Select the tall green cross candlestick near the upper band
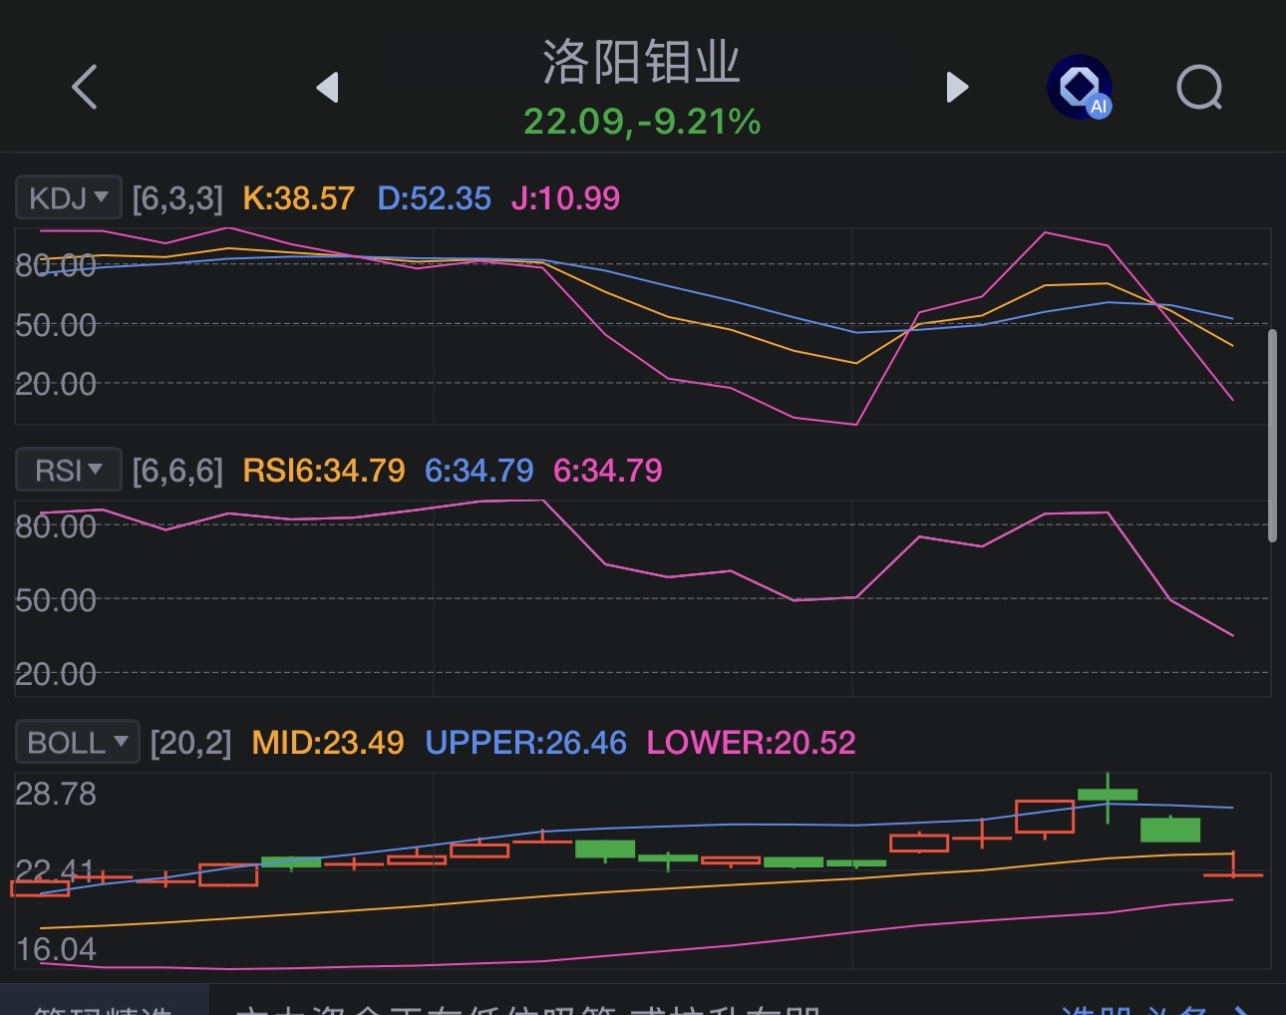The image size is (1286, 1015). click(1108, 797)
